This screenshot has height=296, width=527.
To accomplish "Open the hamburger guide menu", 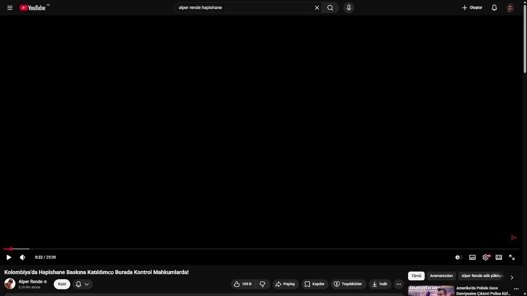I will pos(10,8).
